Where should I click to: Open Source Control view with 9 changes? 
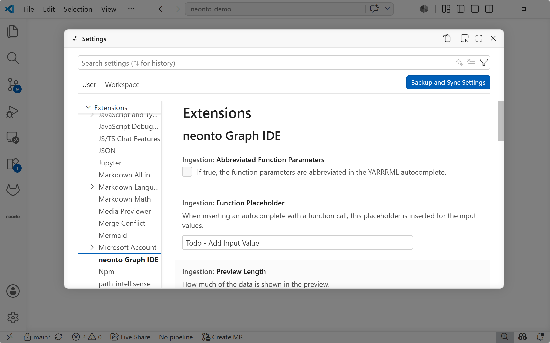tap(13, 85)
